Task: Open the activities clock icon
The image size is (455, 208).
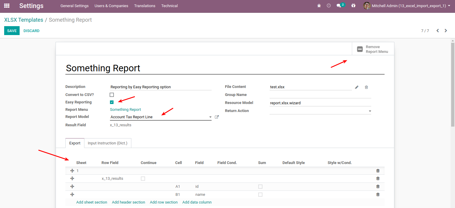Action: 328,5
